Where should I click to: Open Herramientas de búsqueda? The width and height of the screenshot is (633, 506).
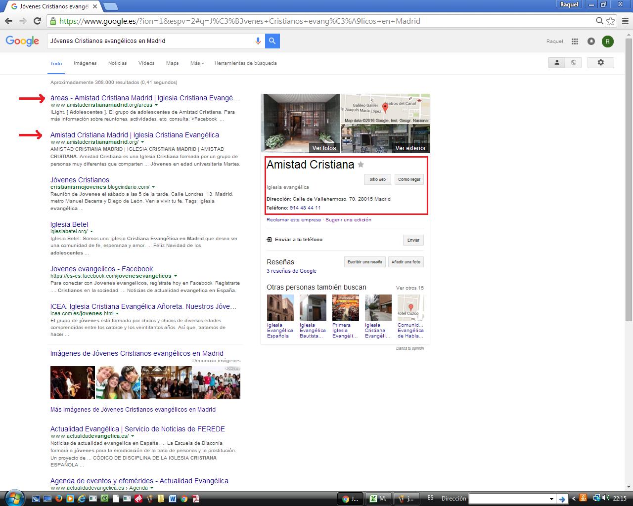pos(246,63)
